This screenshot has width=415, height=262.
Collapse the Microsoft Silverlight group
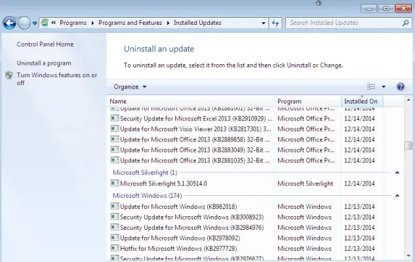(397, 173)
